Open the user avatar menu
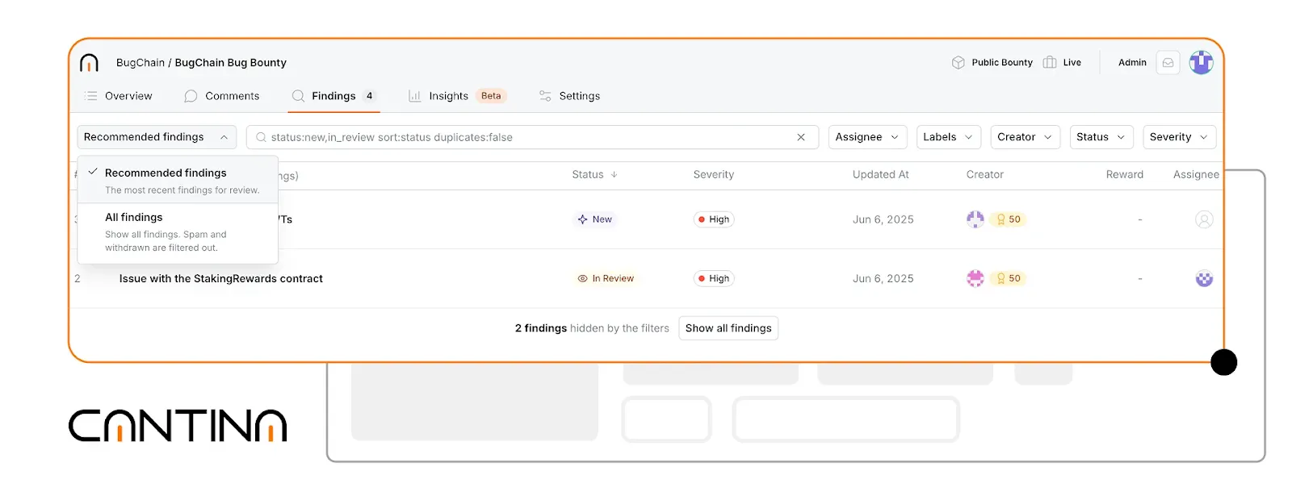Viewport: 1292px width, 500px height. [1201, 62]
